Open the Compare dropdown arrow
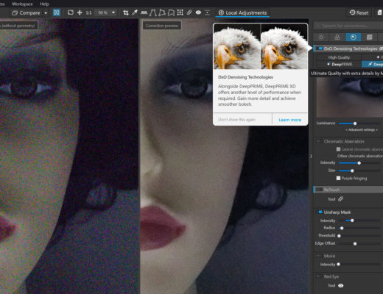This screenshot has height=294, width=383. 46,12
